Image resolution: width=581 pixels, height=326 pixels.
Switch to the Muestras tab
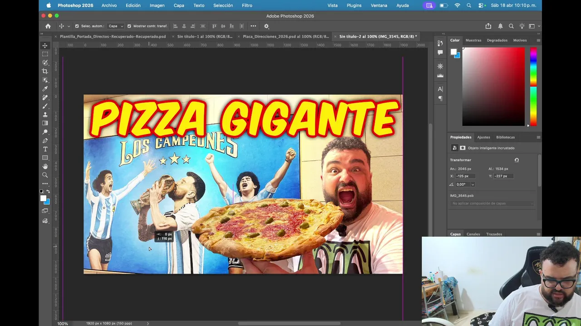(473, 40)
